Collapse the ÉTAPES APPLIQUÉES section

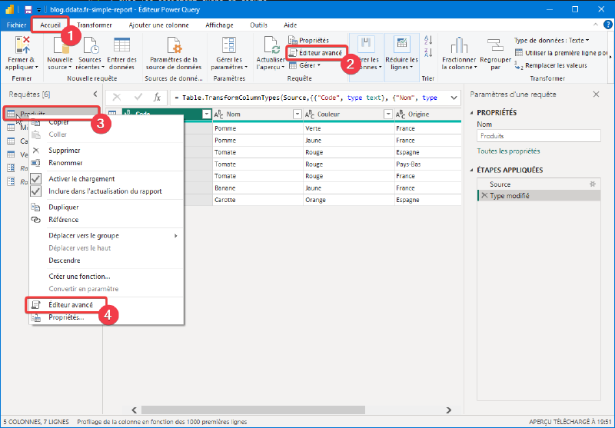pyautogui.click(x=472, y=170)
